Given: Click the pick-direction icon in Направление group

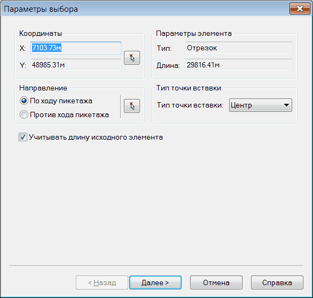Looking at the screenshot, I should pos(132,106).
